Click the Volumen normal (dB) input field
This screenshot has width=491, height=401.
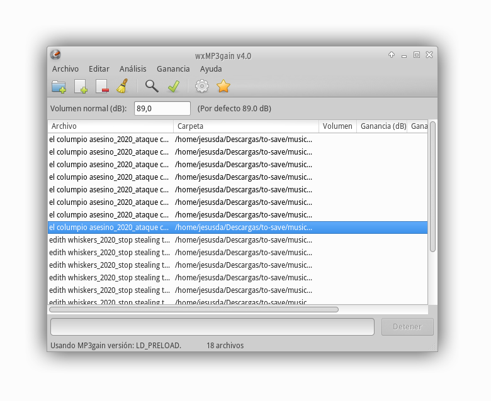click(162, 109)
